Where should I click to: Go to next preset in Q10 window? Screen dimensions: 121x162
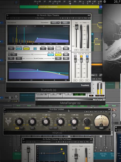coord(63,142)
